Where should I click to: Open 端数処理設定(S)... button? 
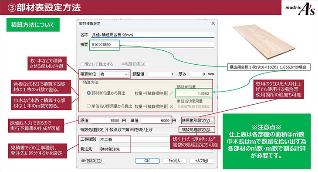pyautogui.click(x=196, y=129)
